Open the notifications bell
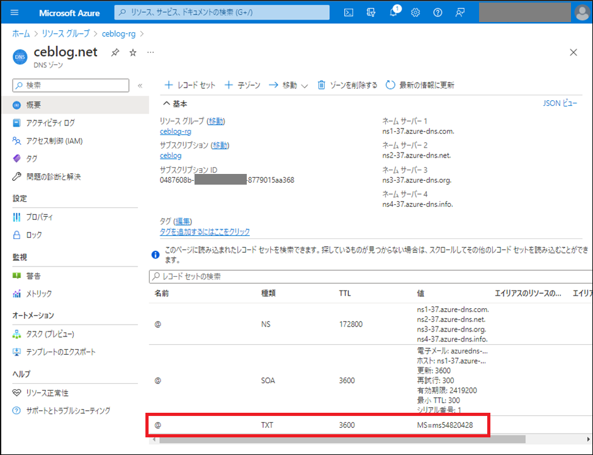Screen dimensions: 593x455 click(x=393, y=12)
